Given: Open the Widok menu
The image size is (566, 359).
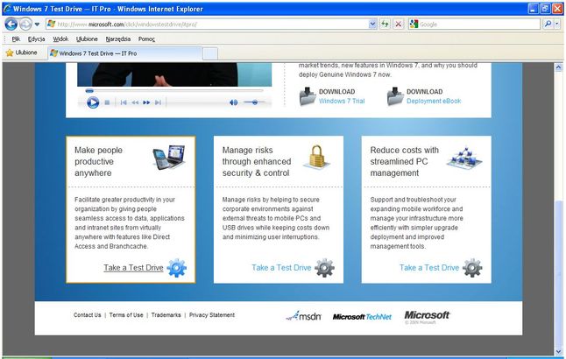Looking at the screenshot, I should (60, 39).
